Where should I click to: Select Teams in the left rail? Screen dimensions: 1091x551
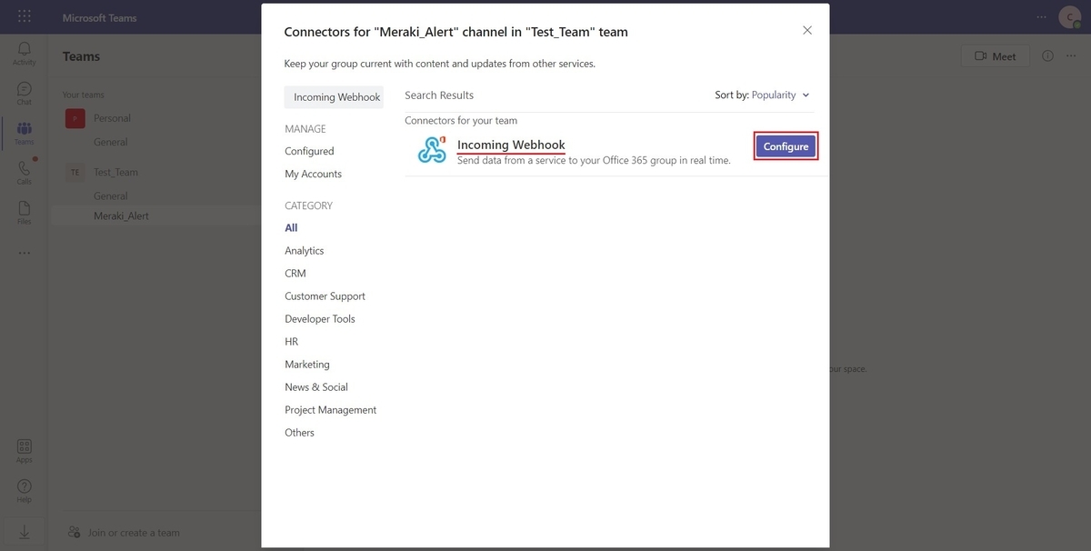click(x=24, y=134)
